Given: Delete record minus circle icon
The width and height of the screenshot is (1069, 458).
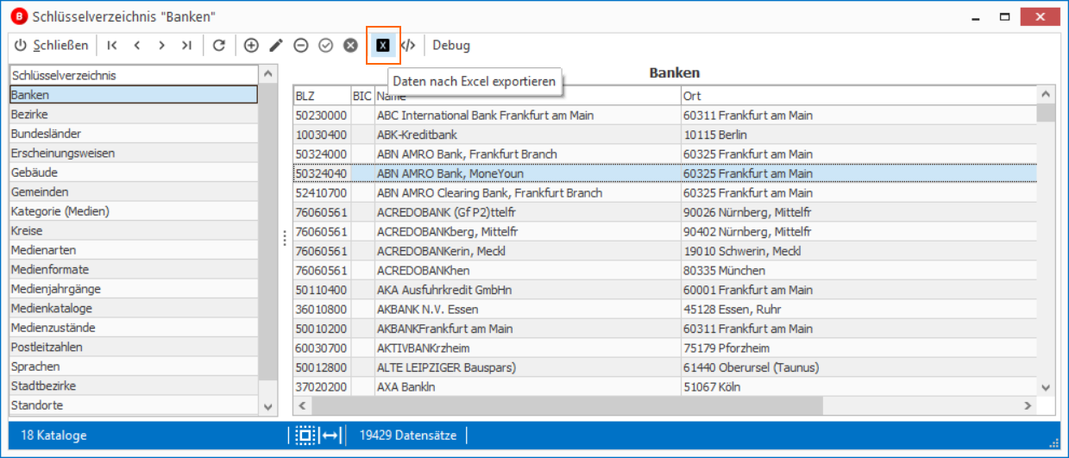Looking at the screenshot, I should point(300,45).
